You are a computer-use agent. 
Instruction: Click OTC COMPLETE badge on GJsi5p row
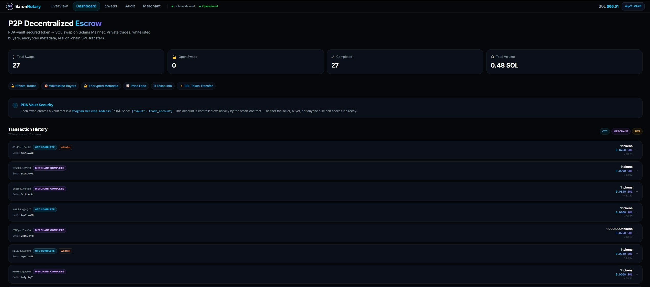(45, 147)
